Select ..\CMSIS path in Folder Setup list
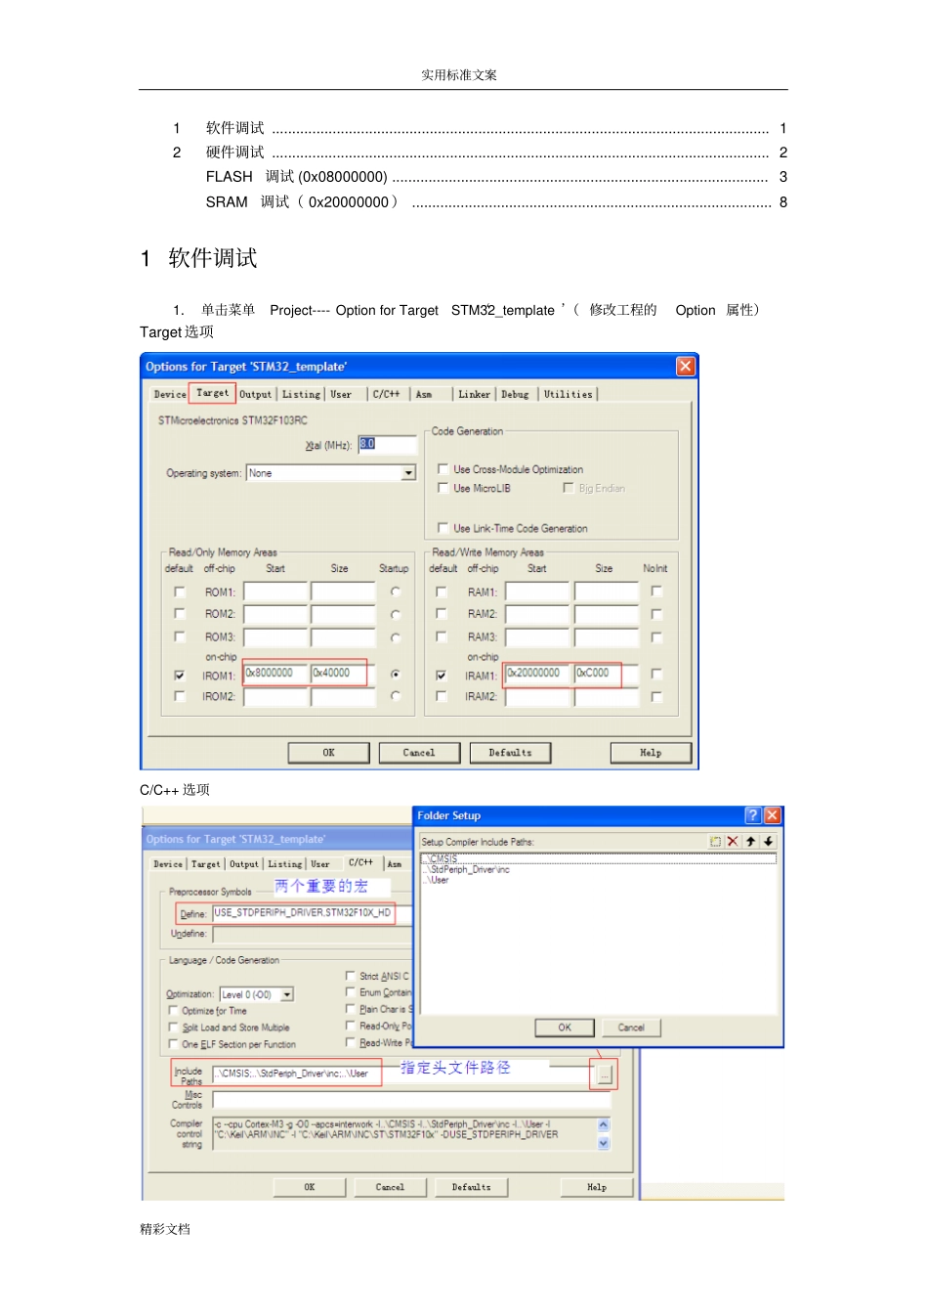 click(599, 859)
